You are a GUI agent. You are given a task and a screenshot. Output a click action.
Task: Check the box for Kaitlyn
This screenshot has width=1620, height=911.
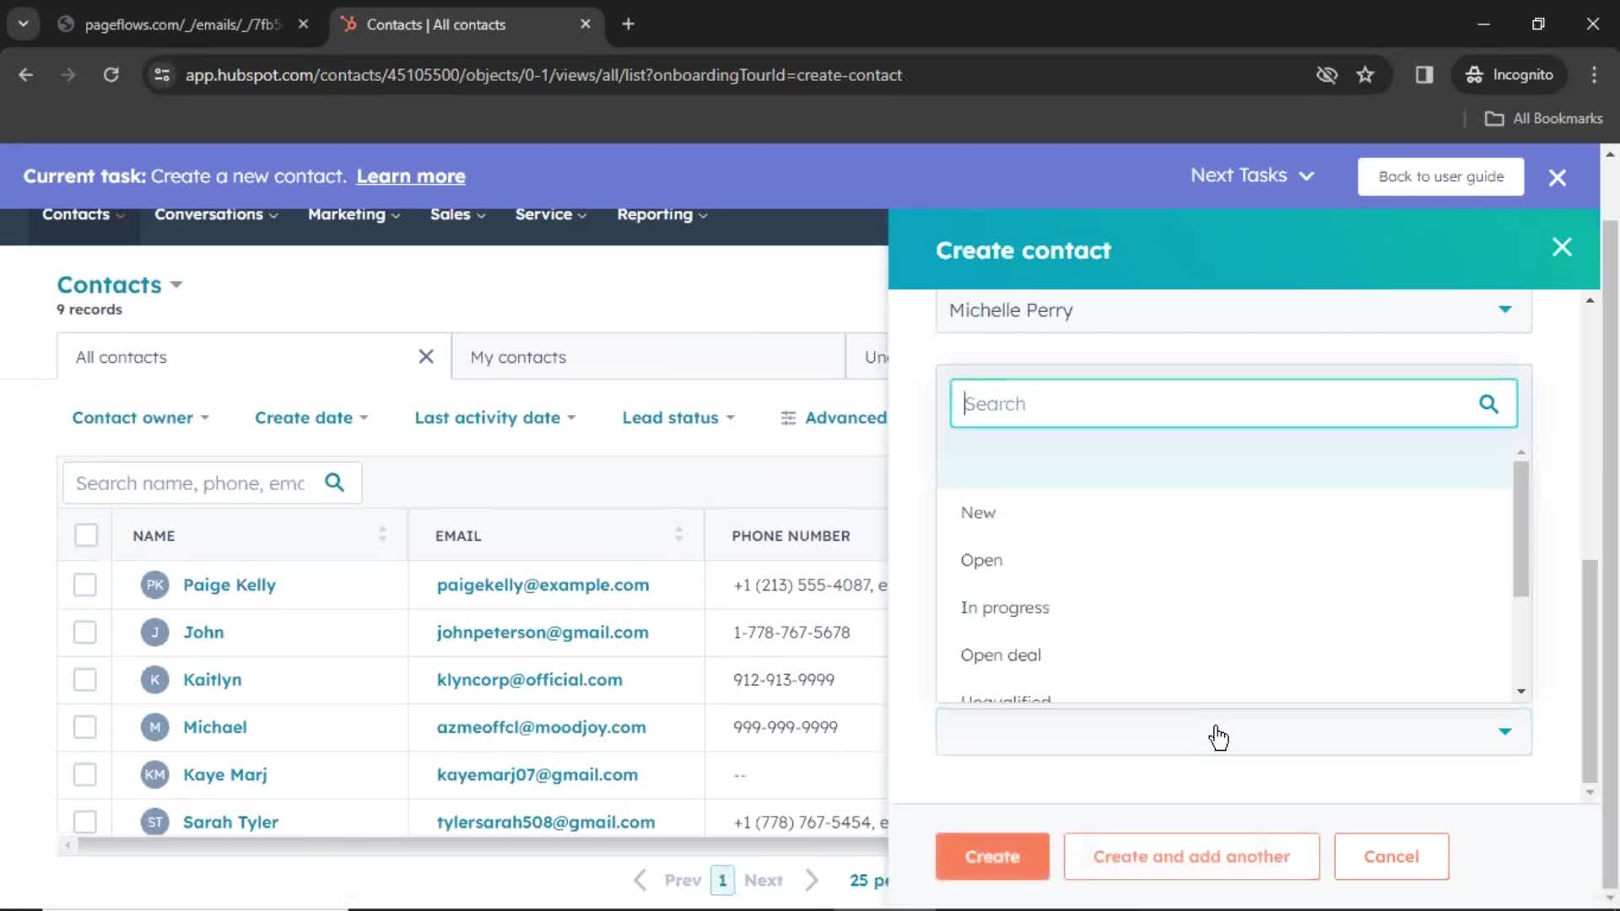(x=85, y=680)
